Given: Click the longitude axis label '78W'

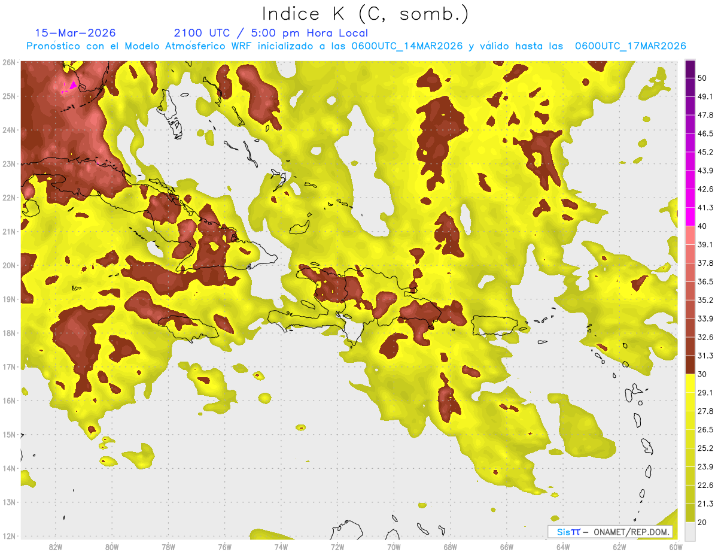Looking at the screenshot, I should [168, 547].
